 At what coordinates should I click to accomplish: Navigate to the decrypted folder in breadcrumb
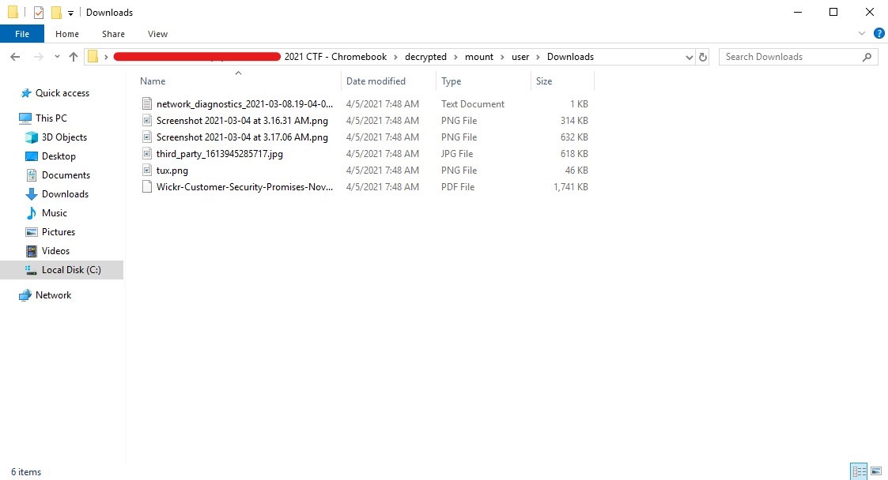[x=426, y=57]
